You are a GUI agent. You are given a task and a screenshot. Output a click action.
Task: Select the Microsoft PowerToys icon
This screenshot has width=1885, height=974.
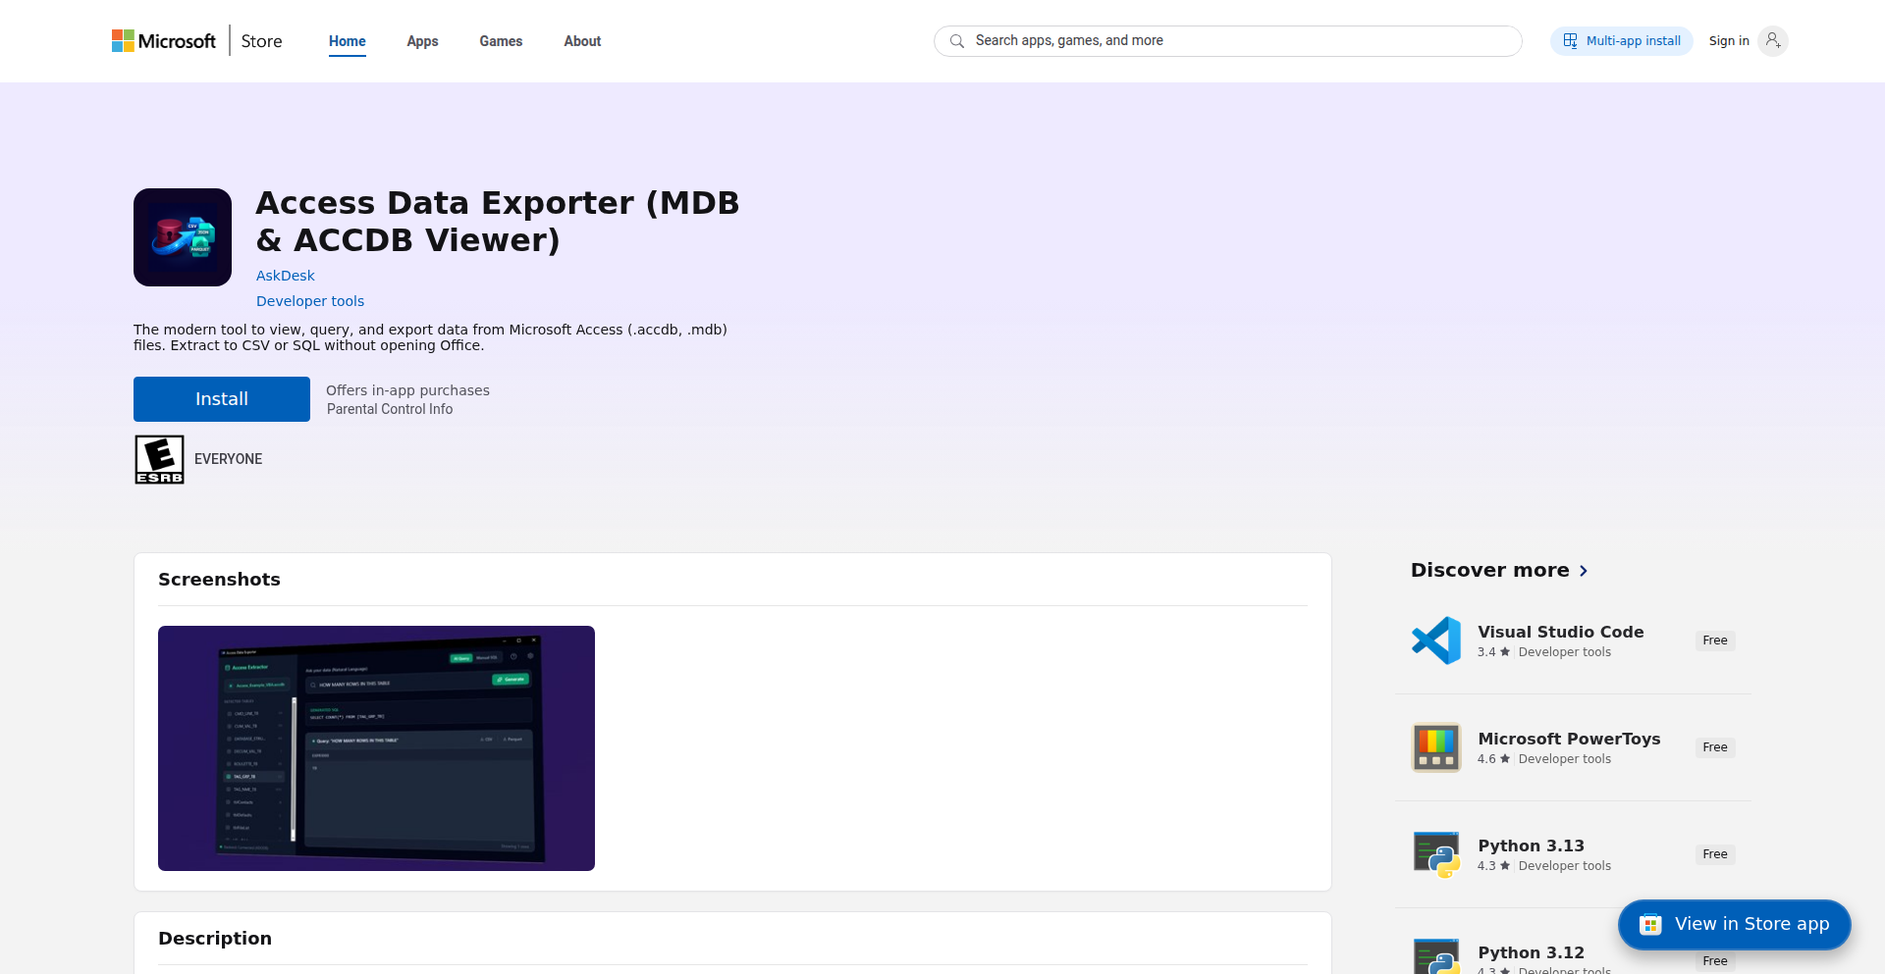click(1436, 746)
